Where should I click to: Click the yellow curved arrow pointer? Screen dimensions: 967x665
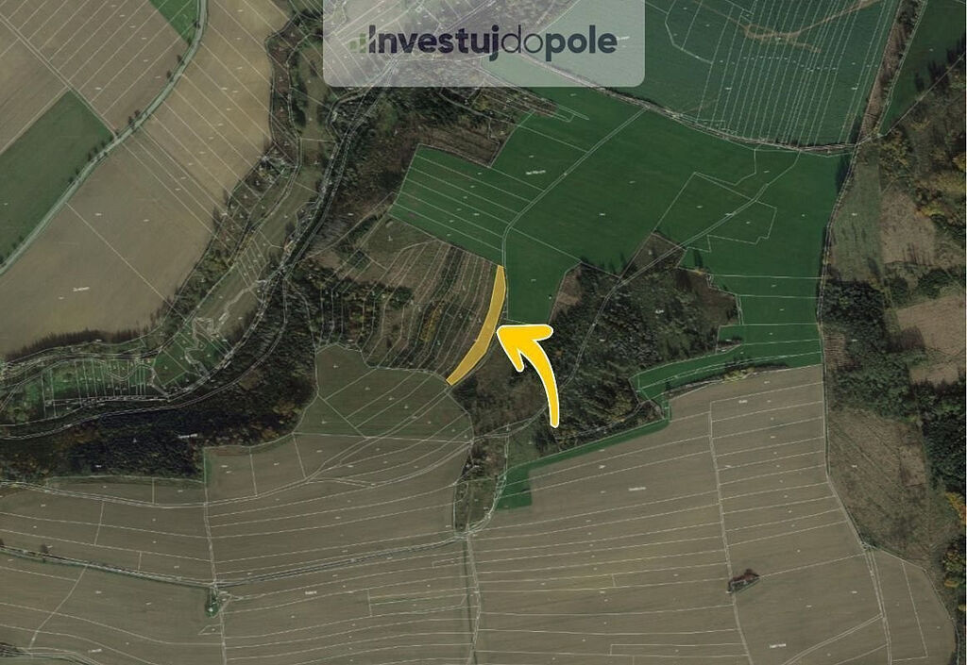click(x=531, y=372)
